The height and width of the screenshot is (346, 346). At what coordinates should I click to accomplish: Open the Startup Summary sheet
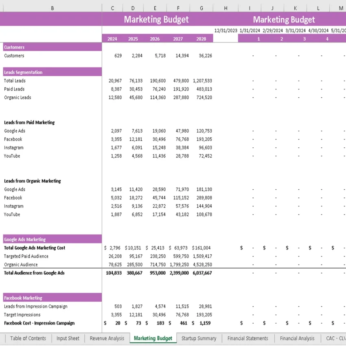199,338
